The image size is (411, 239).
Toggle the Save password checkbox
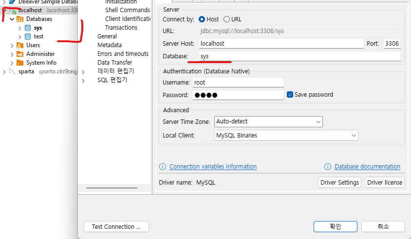click(x=290, y=95)
